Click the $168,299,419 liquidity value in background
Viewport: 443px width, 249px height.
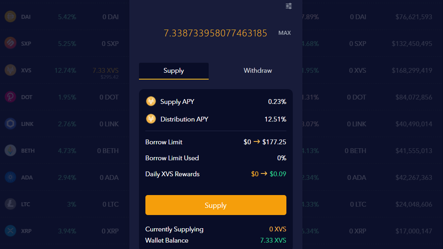point(412,70)
